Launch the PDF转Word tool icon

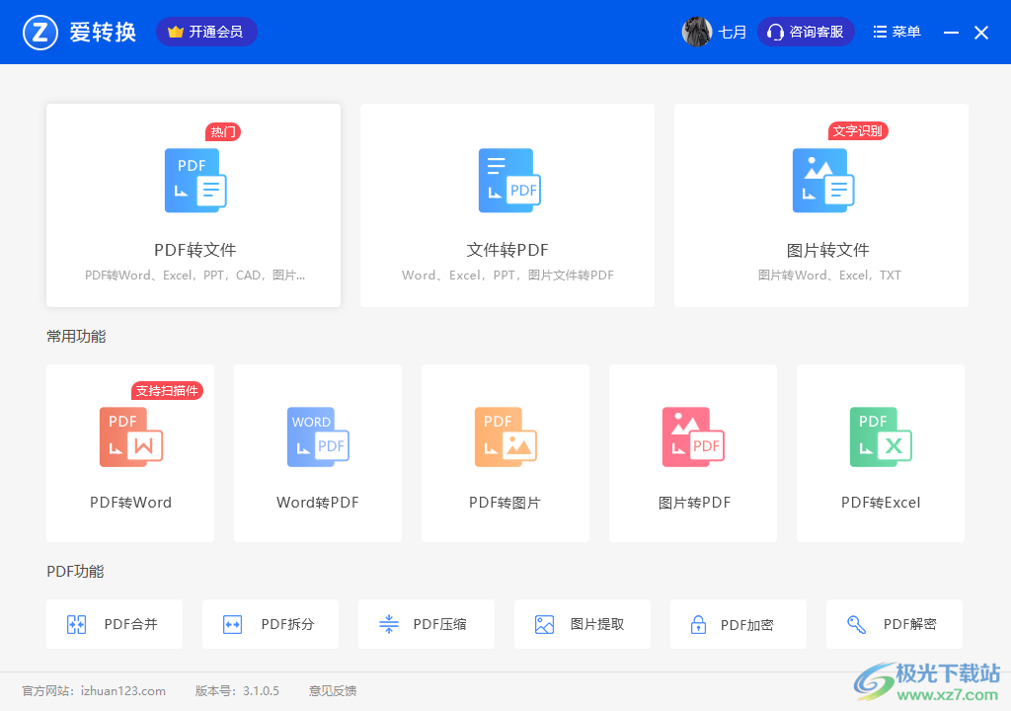click(x=130, y=437)
